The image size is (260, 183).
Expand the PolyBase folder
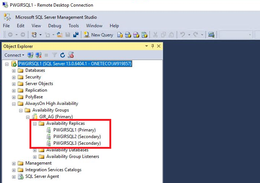tap(14, 97)
